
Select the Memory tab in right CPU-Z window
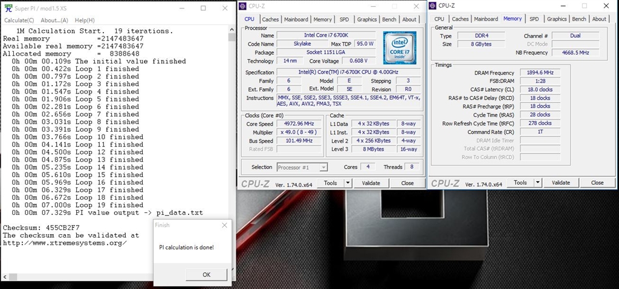[513, 19]
